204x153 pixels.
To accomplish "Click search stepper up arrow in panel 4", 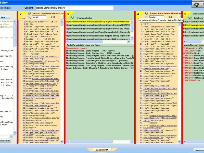I will (179, 16).
